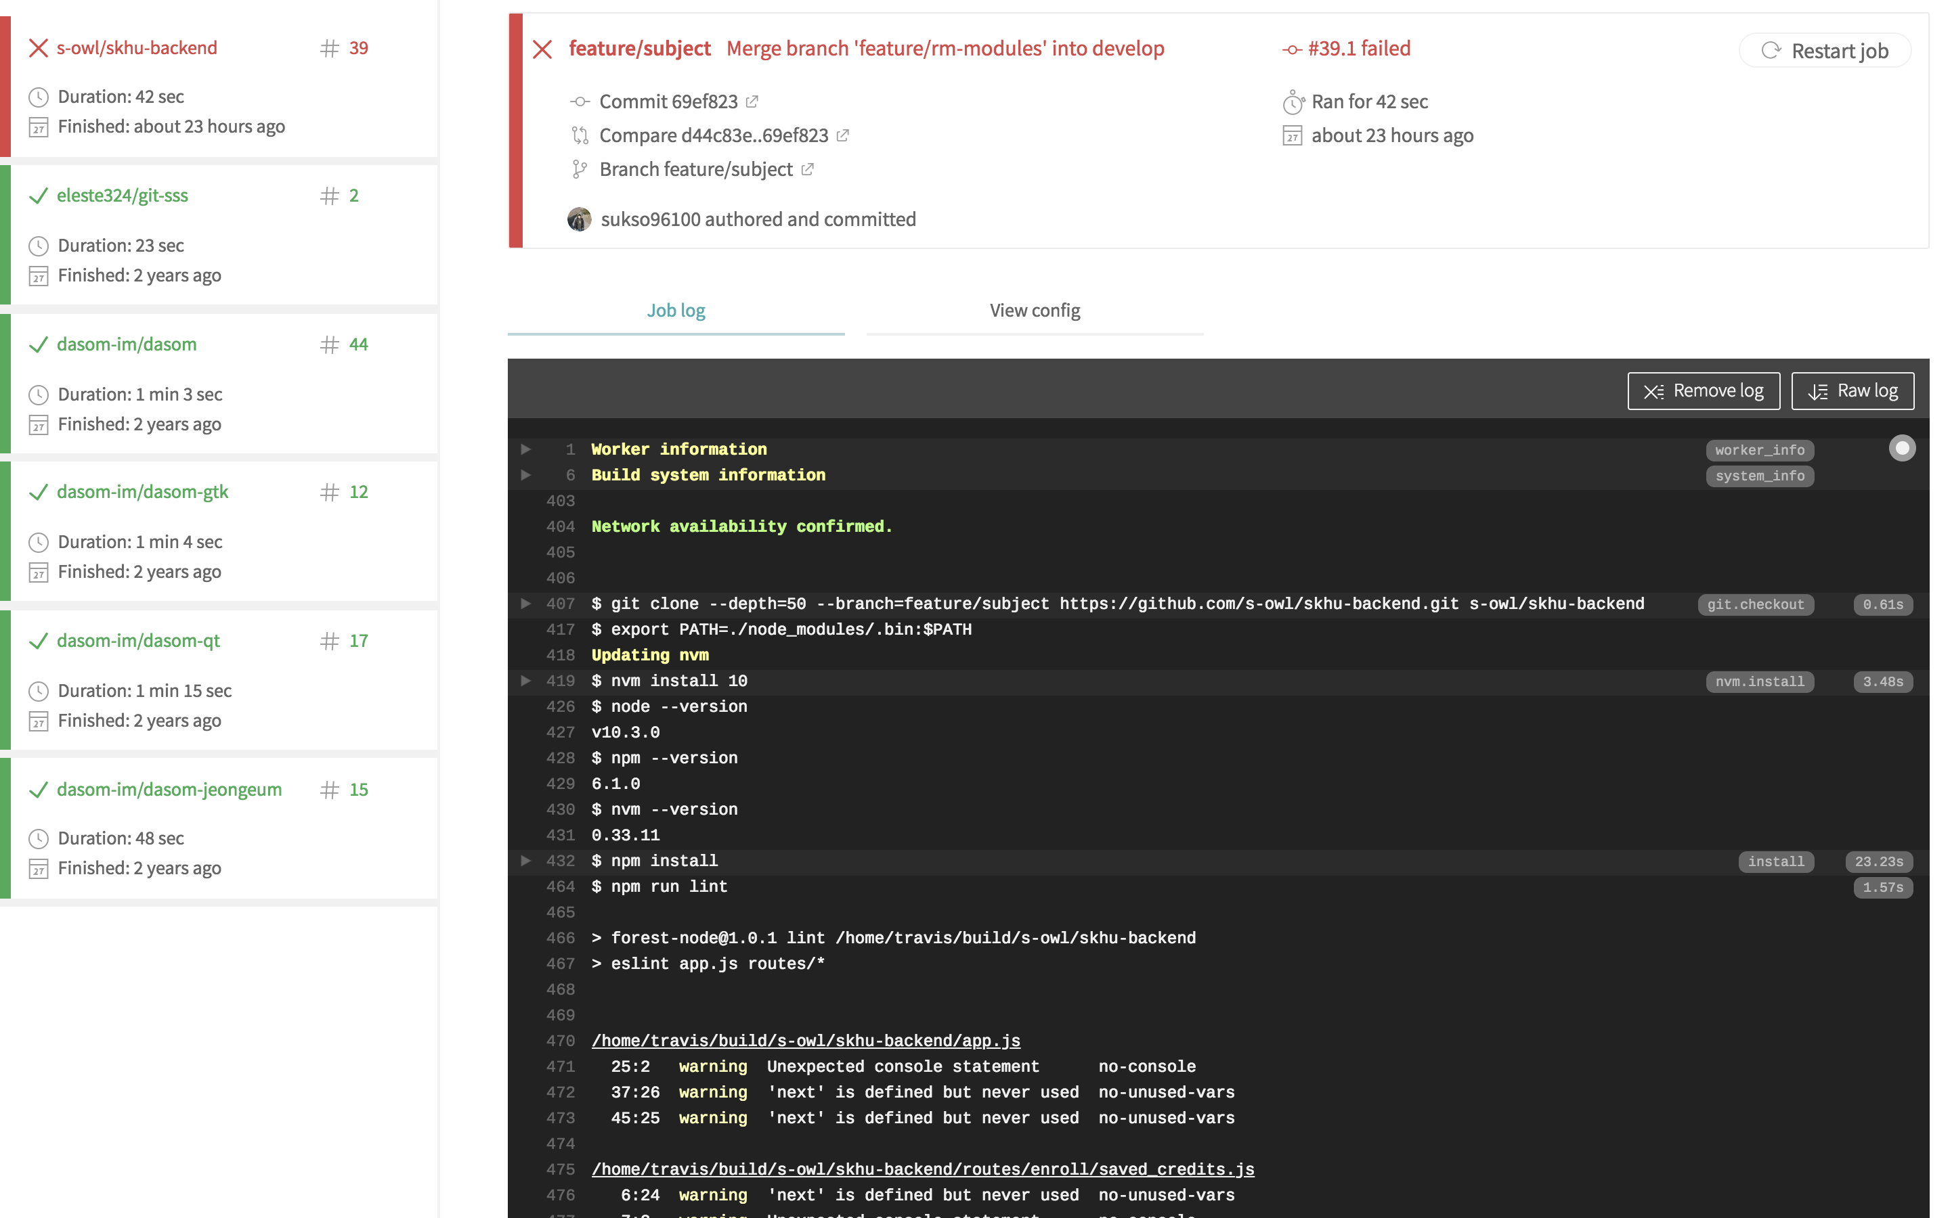This screenshot has height=1218, width=1950.
Task: Expand the Worker information log fold
Action: point(525,449)
